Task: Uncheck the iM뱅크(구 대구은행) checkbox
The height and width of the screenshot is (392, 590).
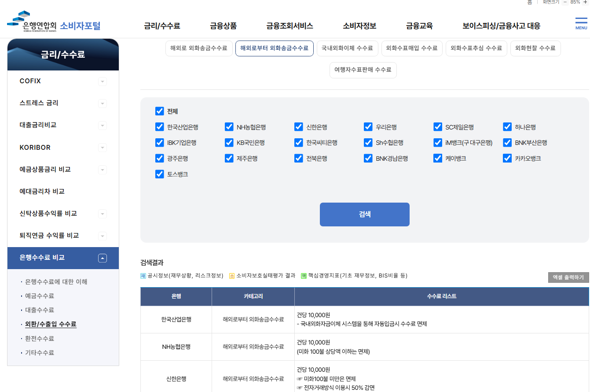Action: pos(438,143)
